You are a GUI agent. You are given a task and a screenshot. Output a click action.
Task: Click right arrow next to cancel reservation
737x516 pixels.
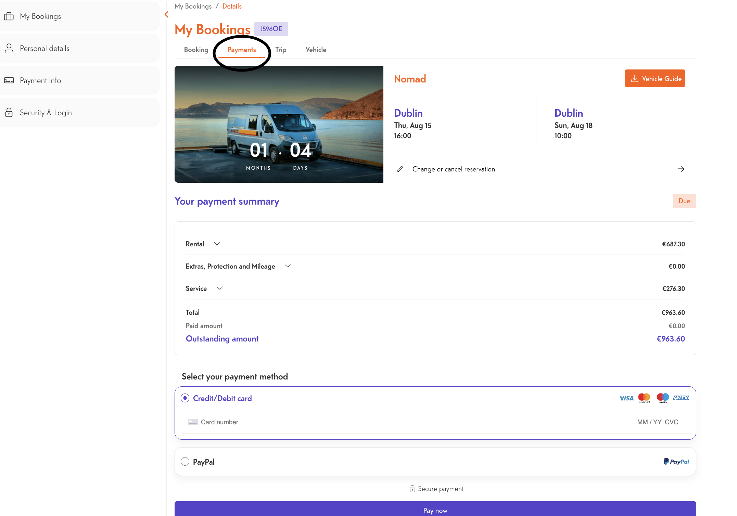coord(681,169)
